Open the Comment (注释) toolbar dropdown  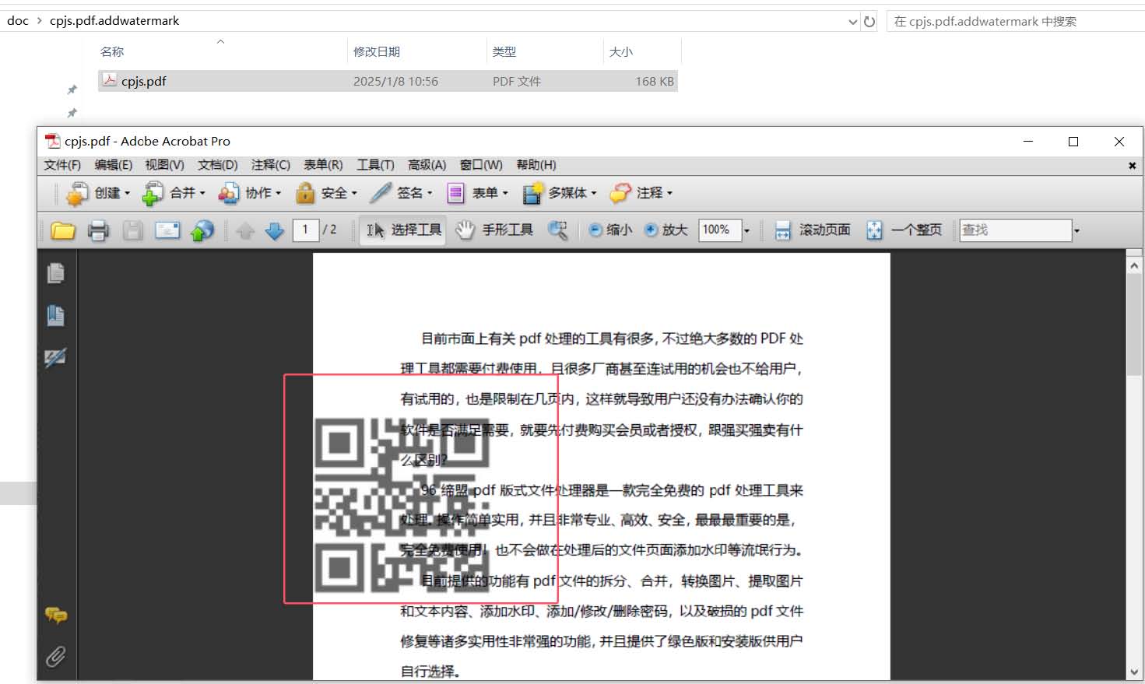pyautogui.click(x=641, y=193)
